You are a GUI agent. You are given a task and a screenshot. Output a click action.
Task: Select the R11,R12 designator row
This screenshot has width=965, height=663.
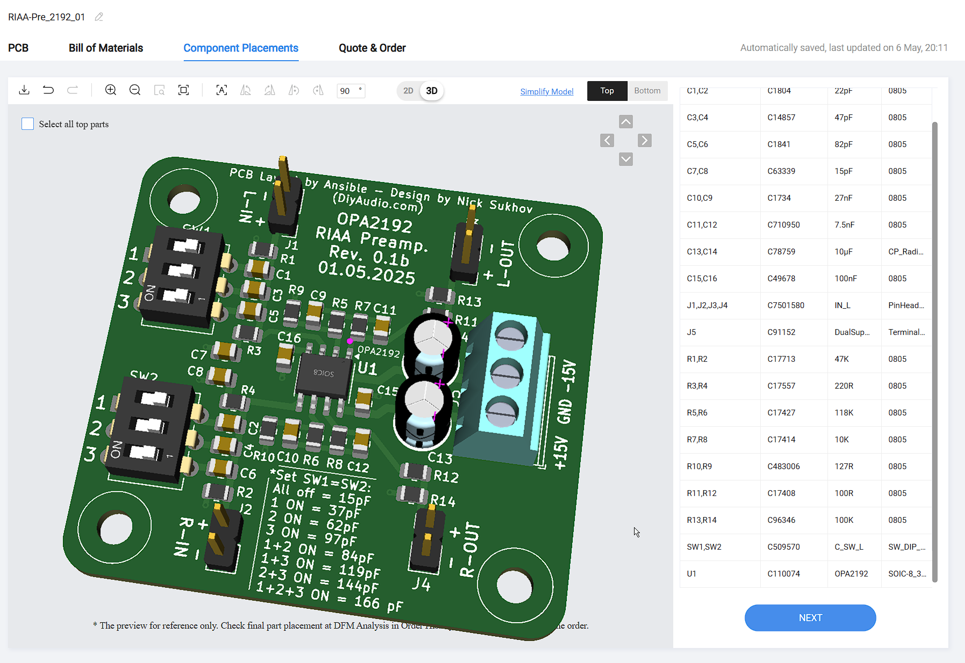tap(805, 493)
